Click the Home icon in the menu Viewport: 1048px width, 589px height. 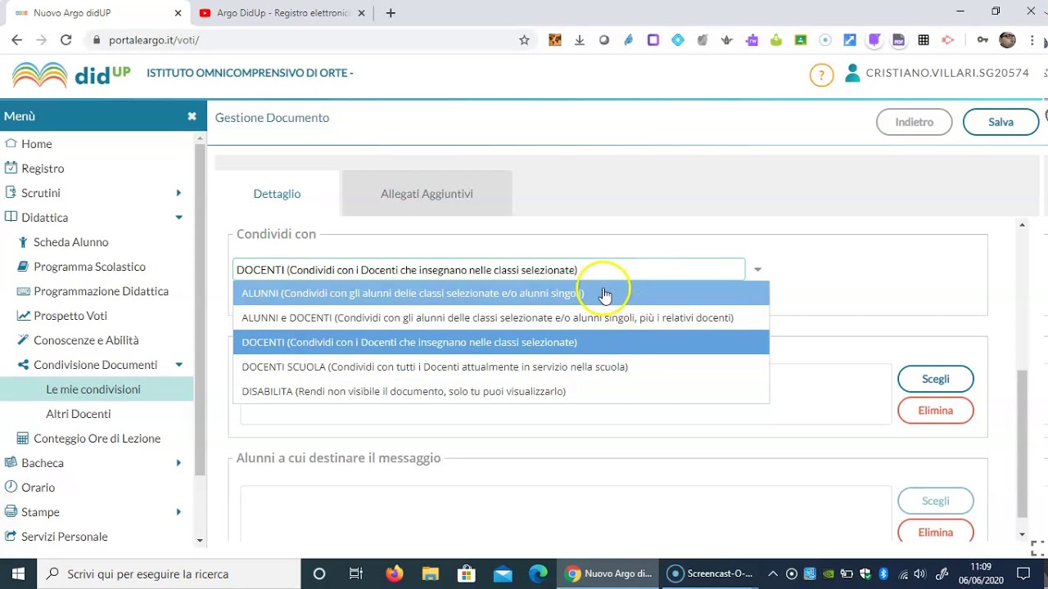[x=11, y=143]
